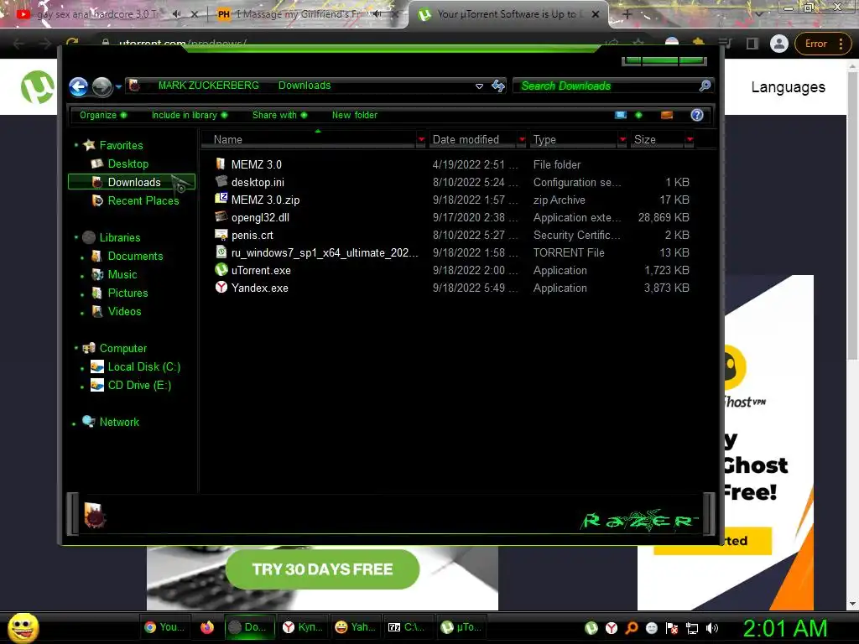The width and height of the screenshot is (859, 644).
Task: Open Languages on the uTorrent page
Action: coord(788,87)
